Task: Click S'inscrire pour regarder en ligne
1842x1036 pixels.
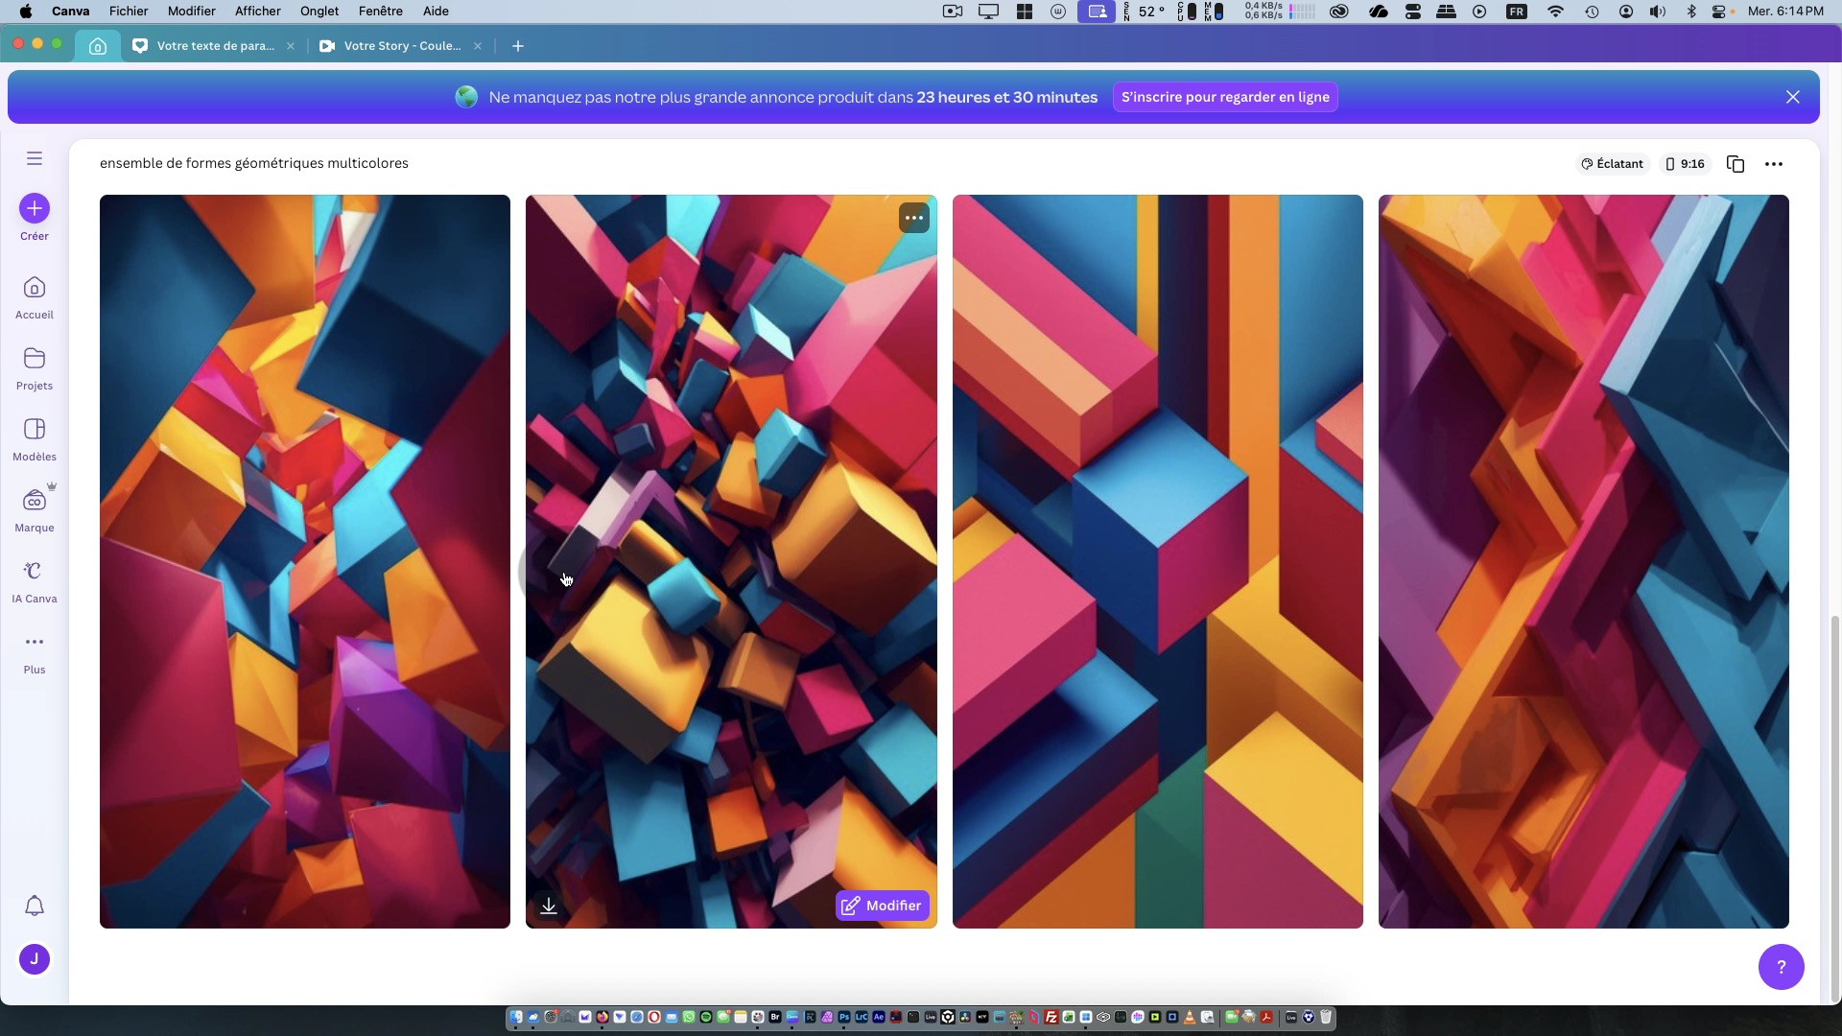Action: point(1225,98)
